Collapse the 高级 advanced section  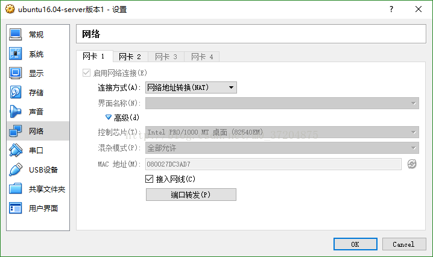pos(109,117)
